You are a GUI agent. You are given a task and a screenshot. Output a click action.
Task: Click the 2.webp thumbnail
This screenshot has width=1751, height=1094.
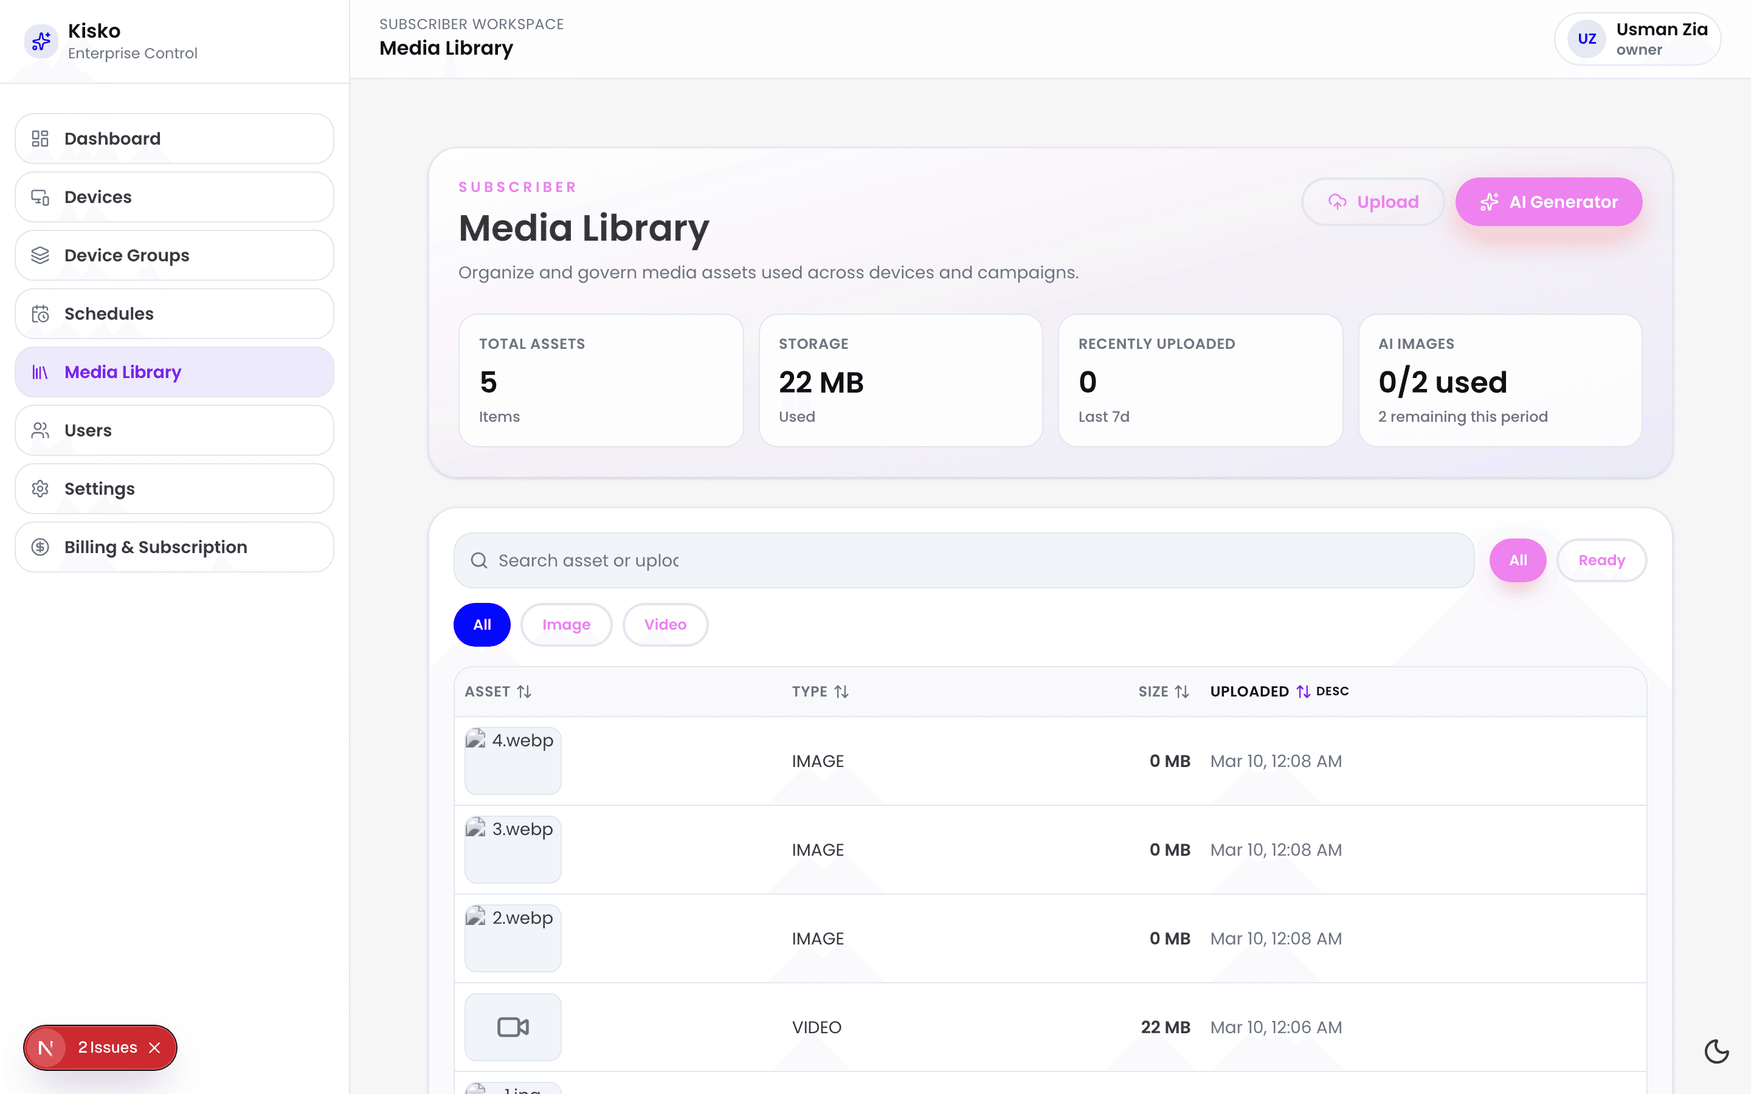[513, 938]
